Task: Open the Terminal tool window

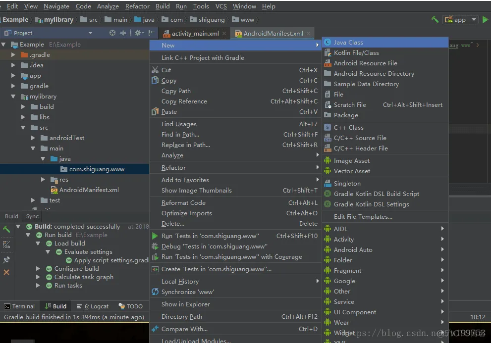Action: [x=19, y=306]
